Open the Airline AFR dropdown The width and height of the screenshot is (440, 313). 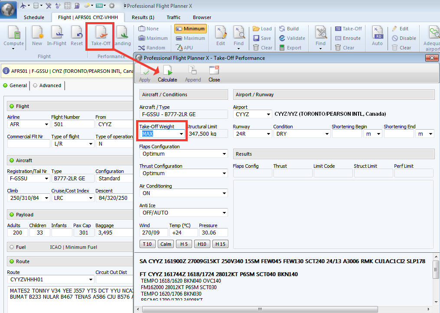click(46, 124)
